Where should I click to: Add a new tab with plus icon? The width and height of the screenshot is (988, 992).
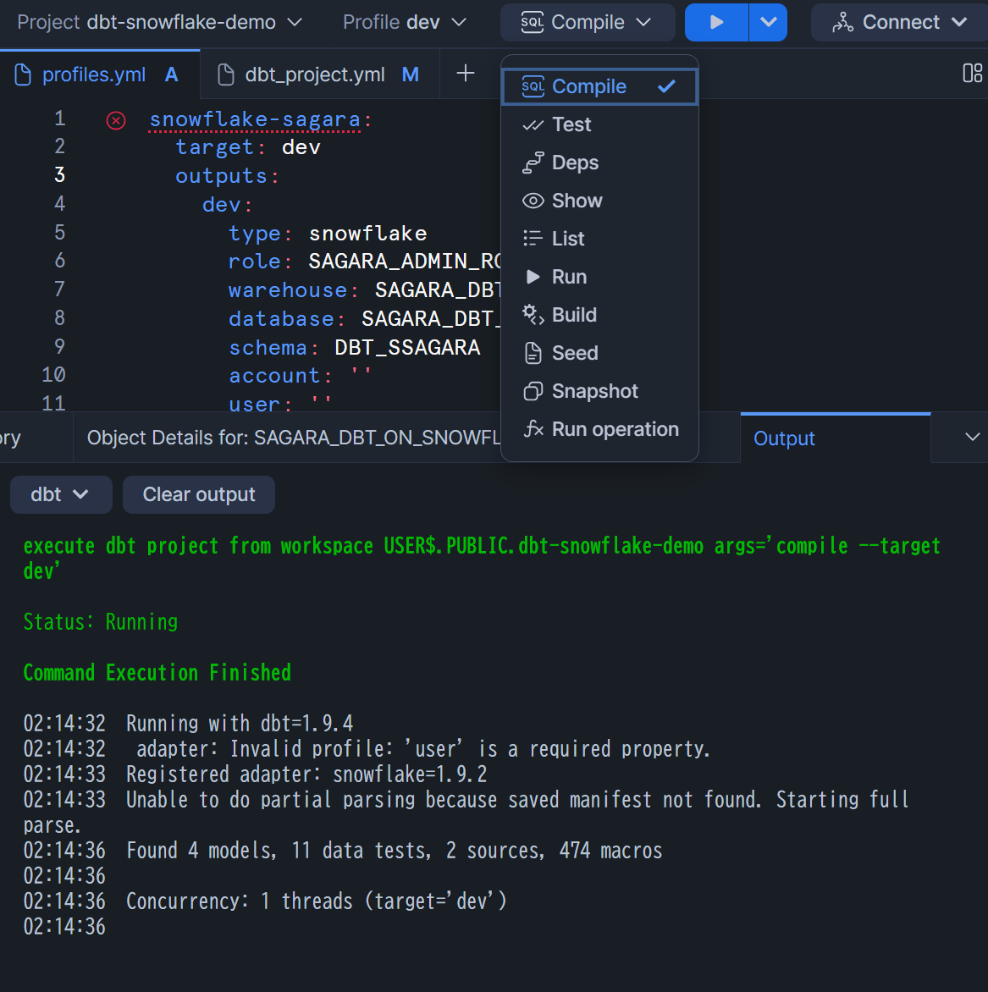[465, 74]
